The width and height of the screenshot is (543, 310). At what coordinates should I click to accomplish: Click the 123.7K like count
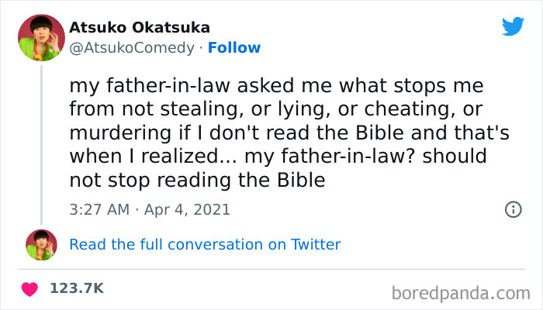click(76, 288)
